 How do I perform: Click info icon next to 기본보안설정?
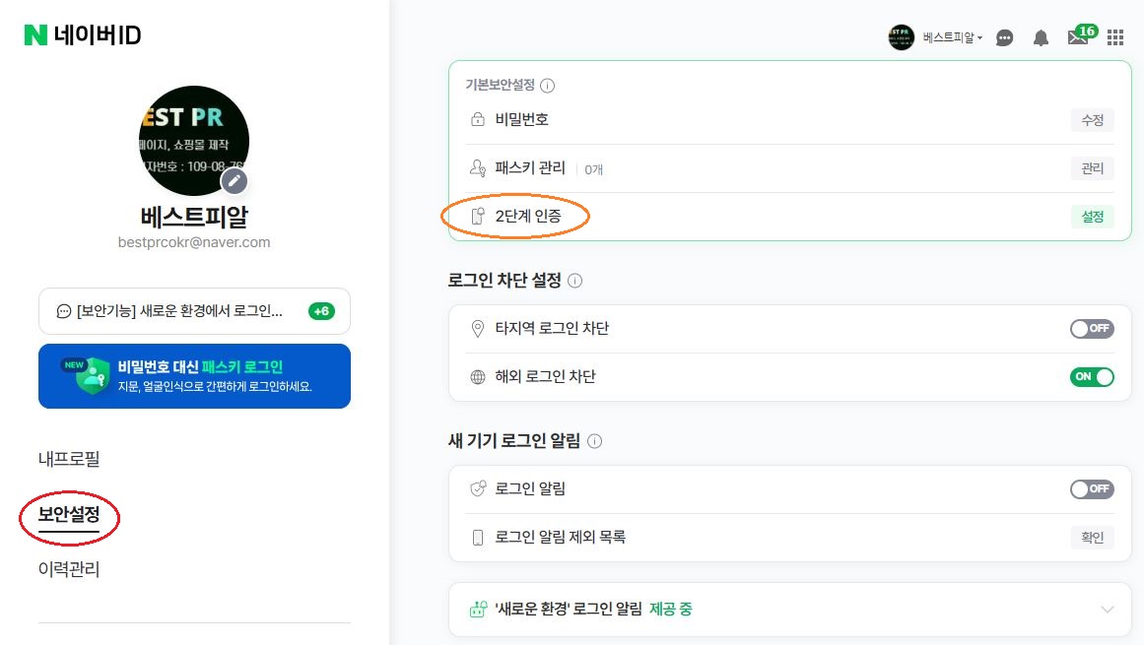pyautogui.click(x=548, y=86)
